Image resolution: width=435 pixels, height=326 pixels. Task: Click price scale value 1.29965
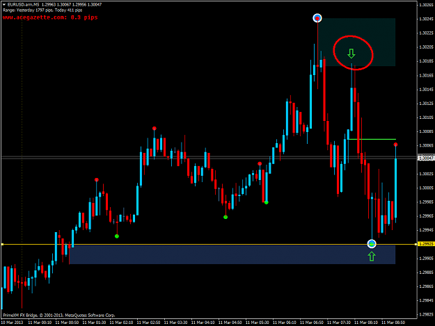pos(427,215)
